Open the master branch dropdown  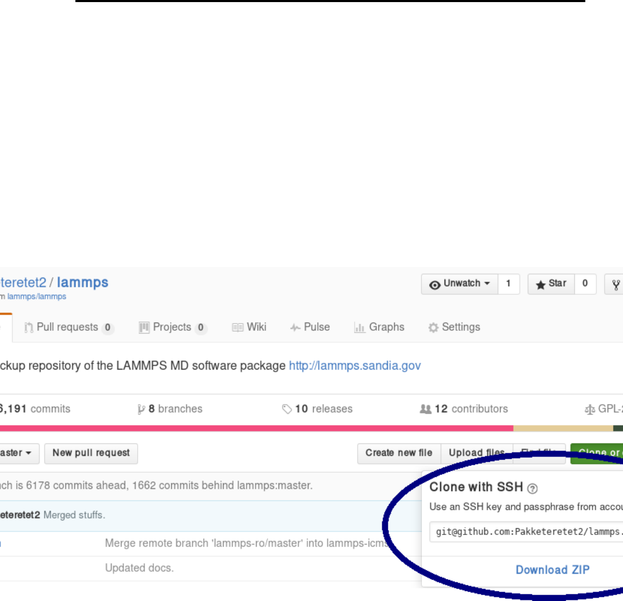tap(18, 453)
